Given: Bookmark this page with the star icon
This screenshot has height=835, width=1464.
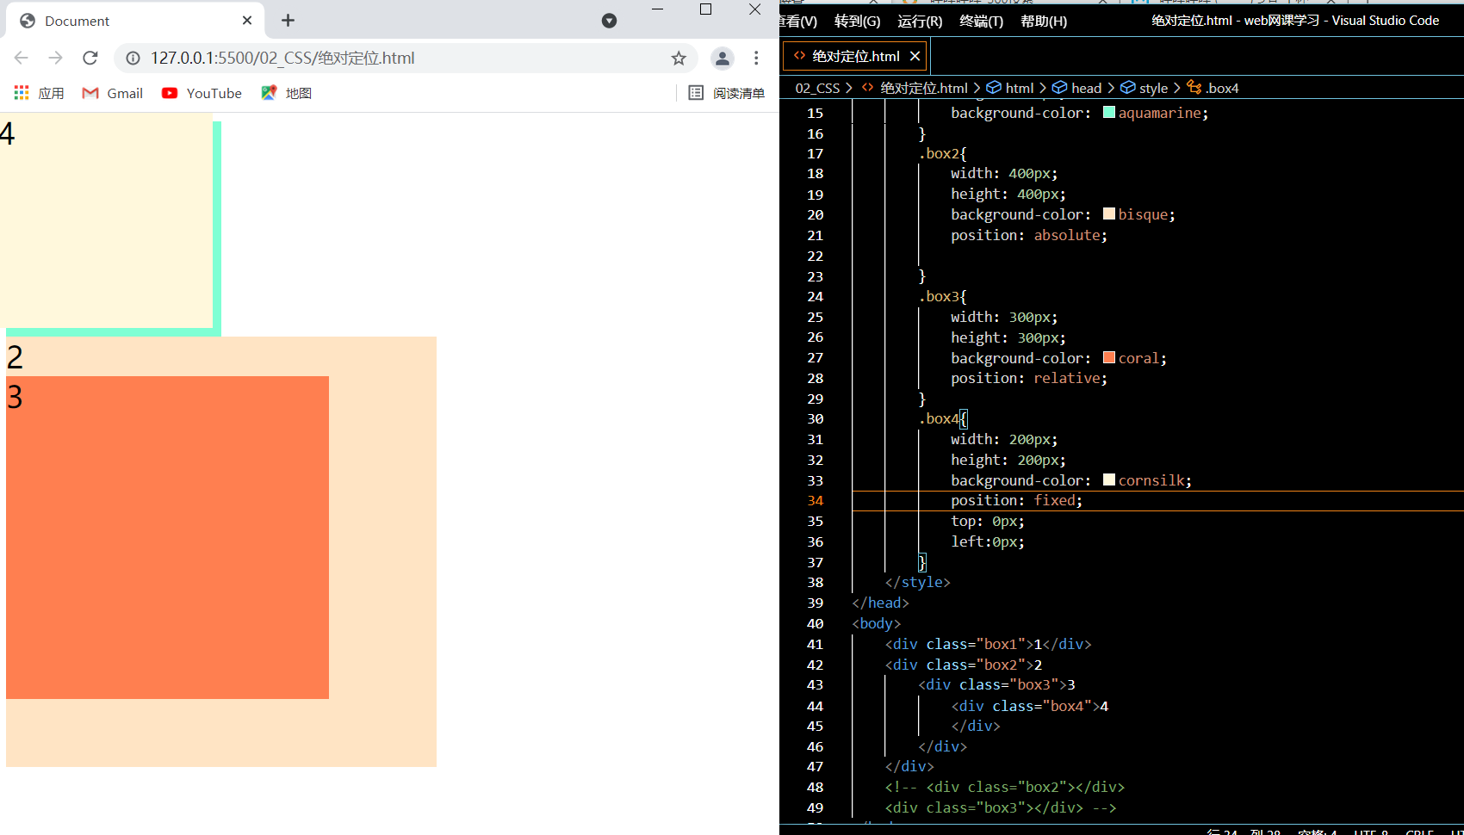Looking at the screenshot, I should [x=679, y=58].
